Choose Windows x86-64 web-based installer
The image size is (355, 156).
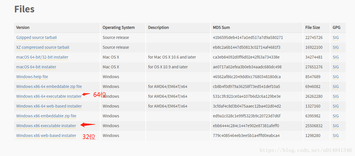pos(49,106)
